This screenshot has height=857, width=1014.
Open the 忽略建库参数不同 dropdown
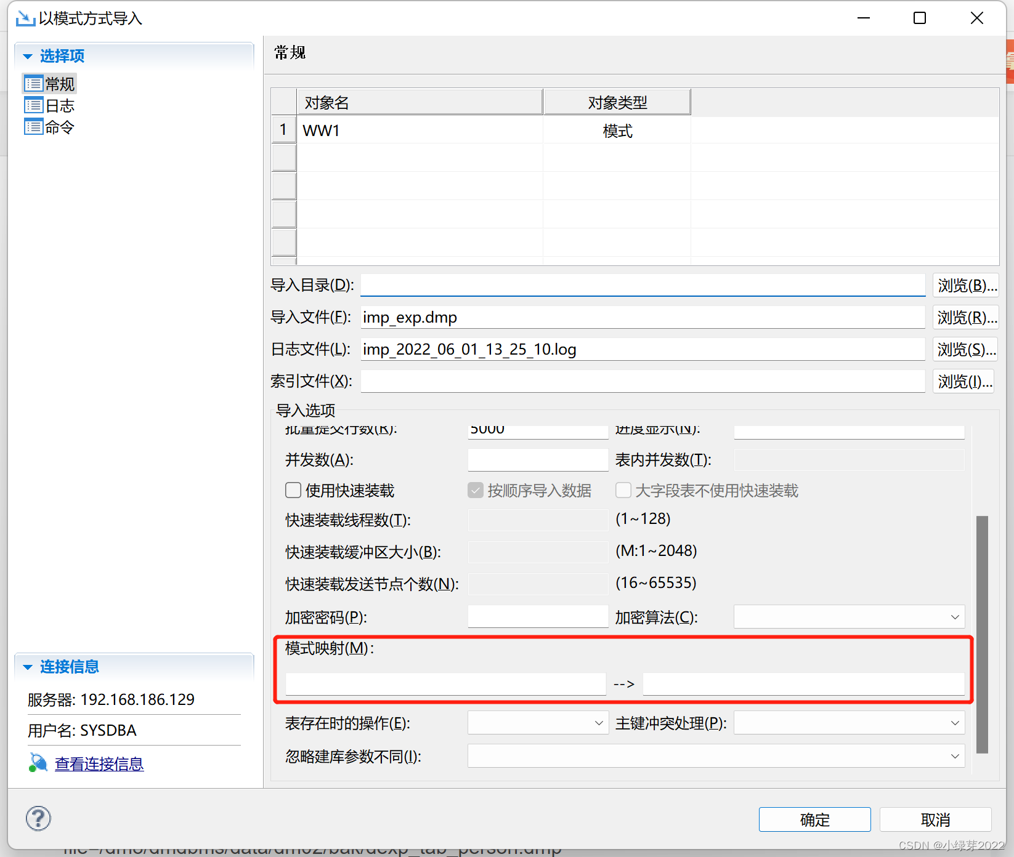pyautogui.click(x=955, y=756)
